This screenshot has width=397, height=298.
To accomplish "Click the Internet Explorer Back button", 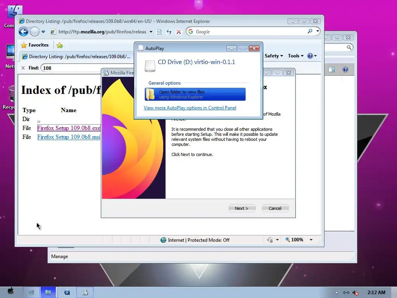I will pyautogui.click(x=23, y=32).
